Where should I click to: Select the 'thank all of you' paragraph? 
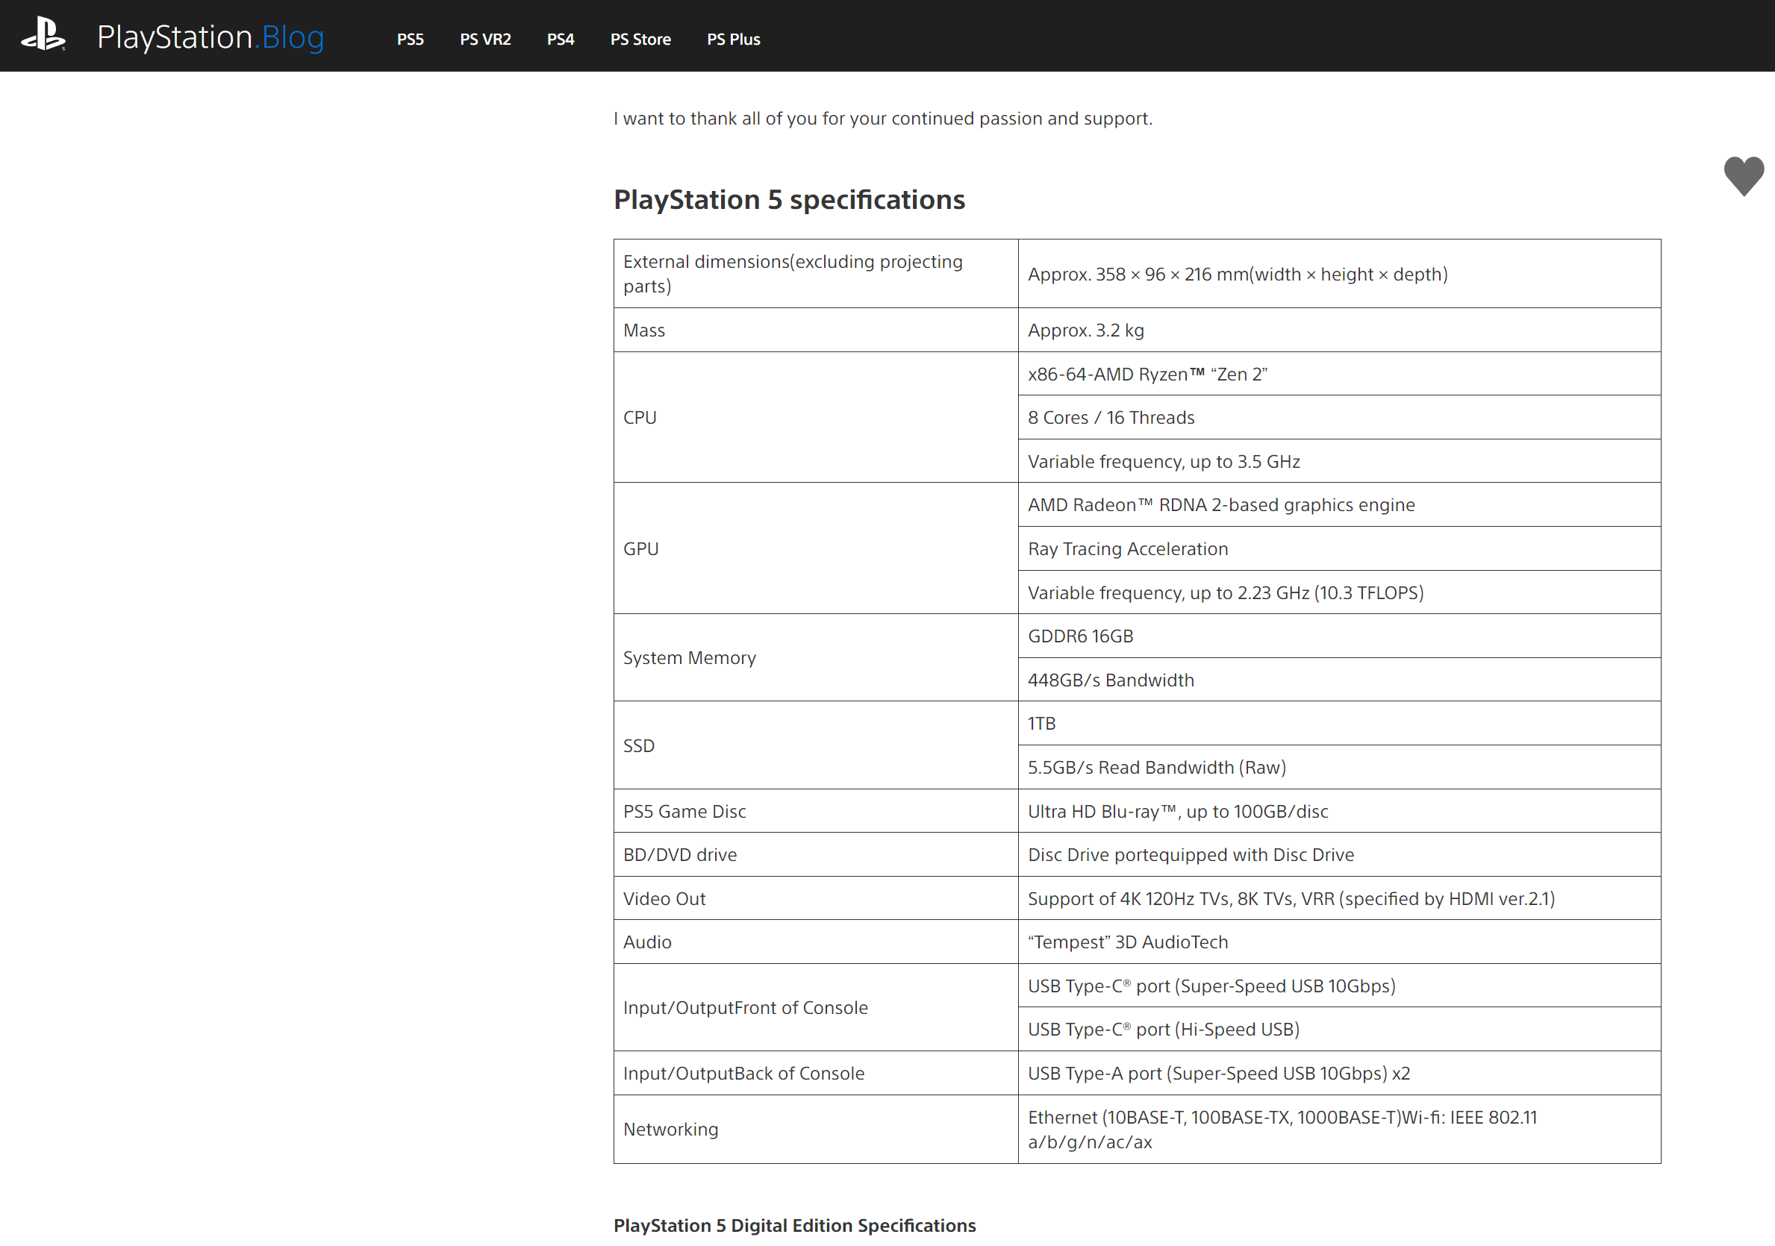(883, 119)
